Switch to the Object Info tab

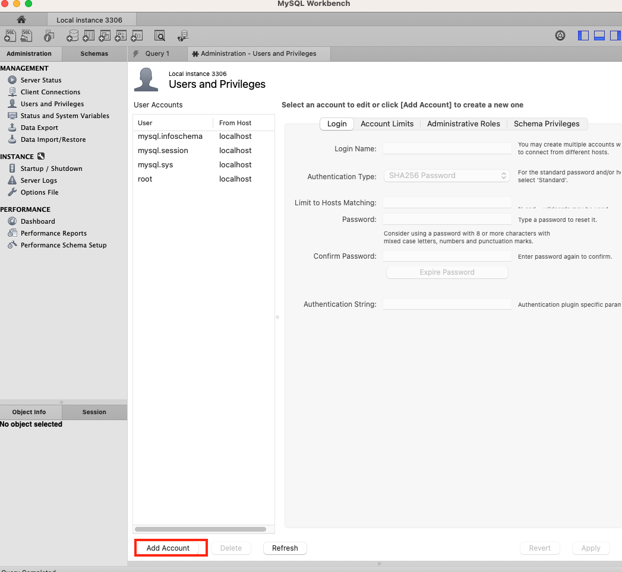click(29, 412)
